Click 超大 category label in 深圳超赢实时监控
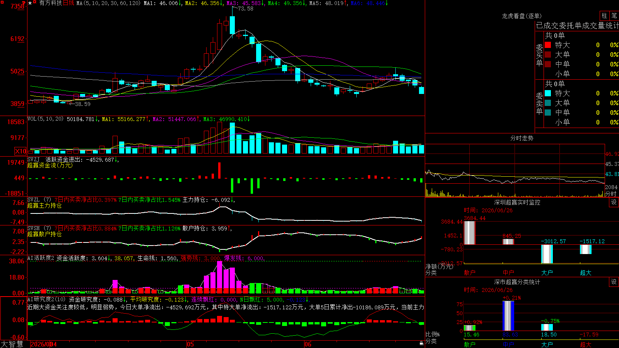 (586, 273)
